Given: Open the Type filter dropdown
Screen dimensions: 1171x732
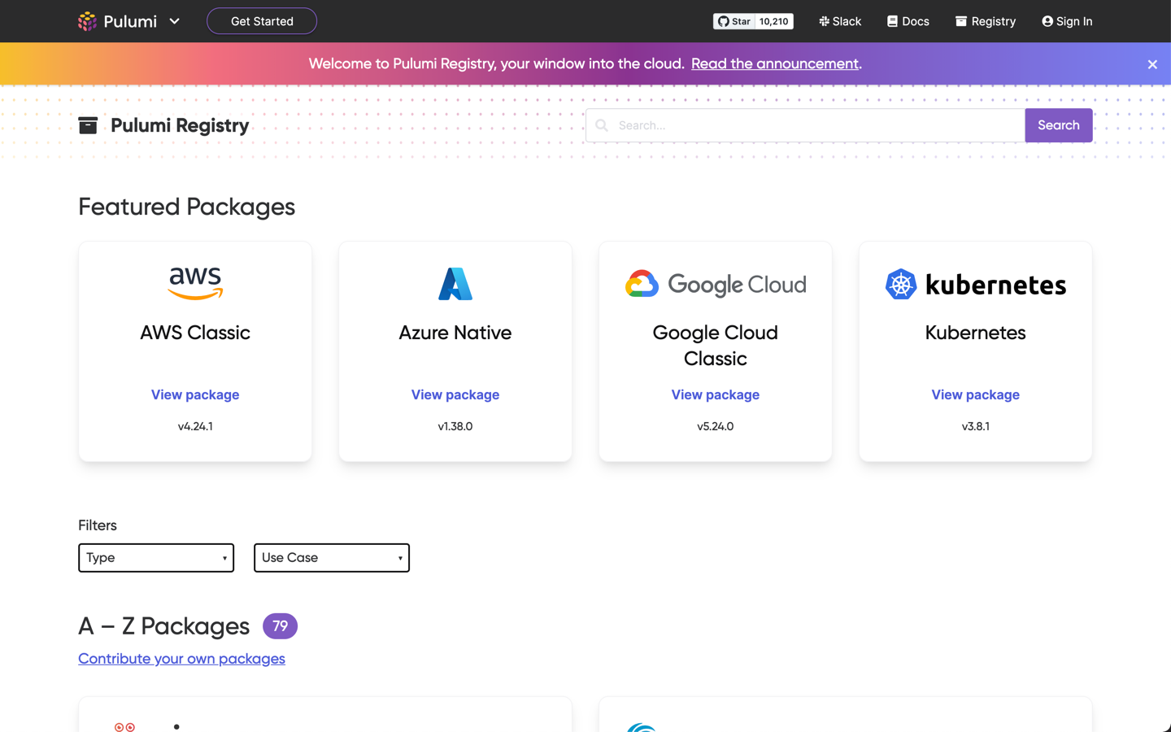Looking at the screenshot, I should 156,558.
